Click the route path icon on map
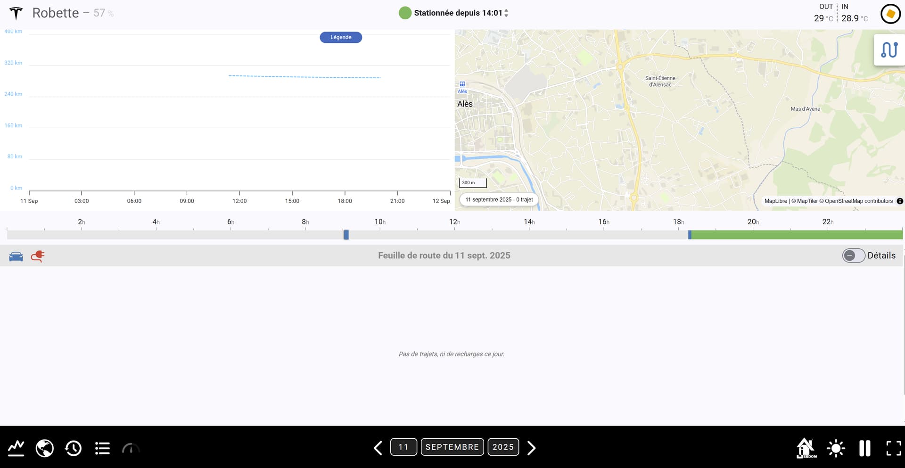The height and width of the screenshot is (468, 905). click(889, 50)
